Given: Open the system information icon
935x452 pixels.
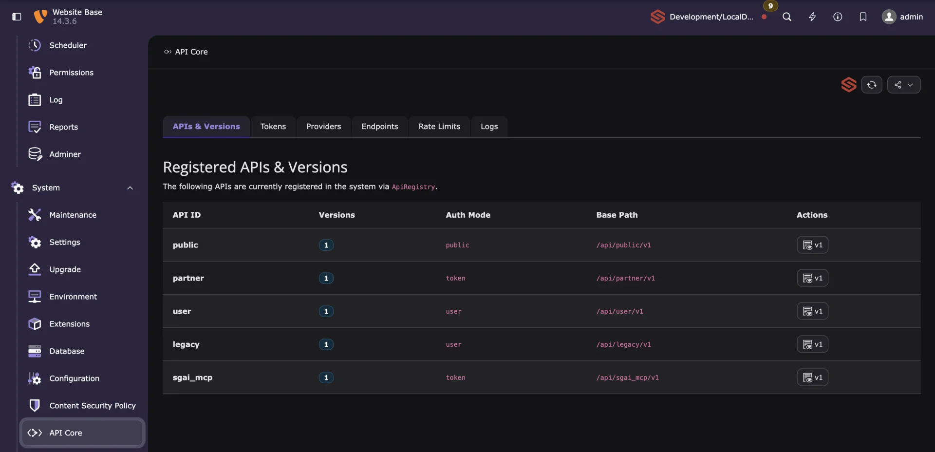Looking at the screenshot, I should (x=838, y=17).
